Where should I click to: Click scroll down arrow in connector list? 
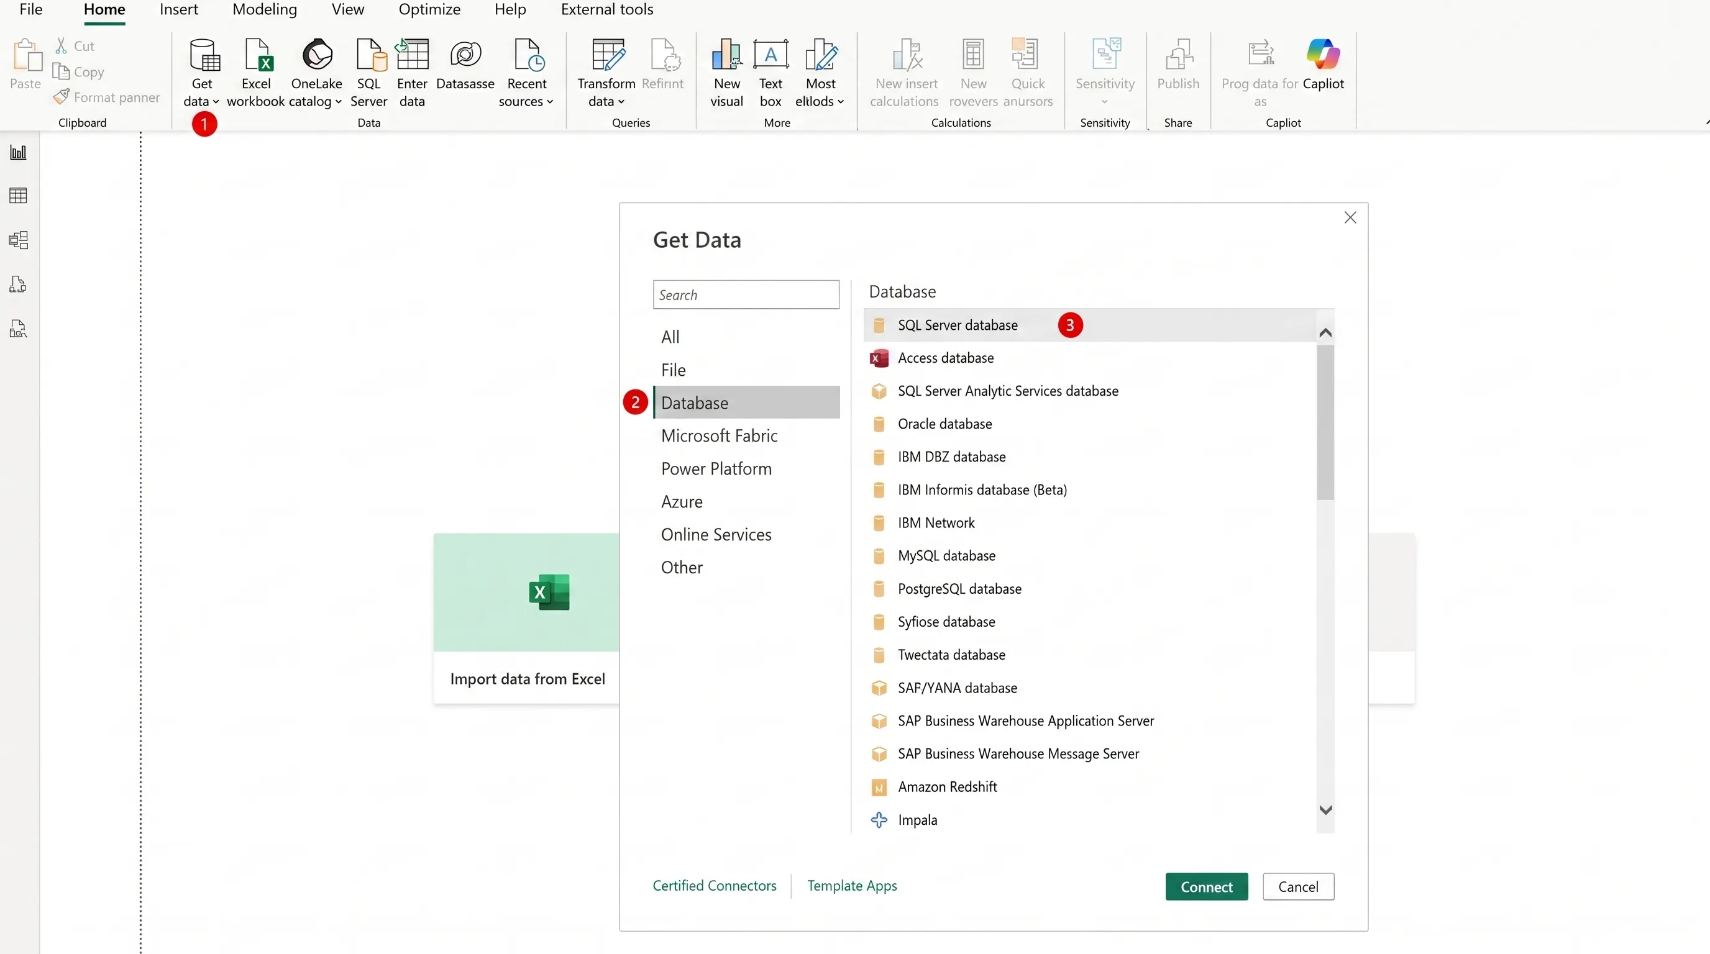[x=1325, y=810]
